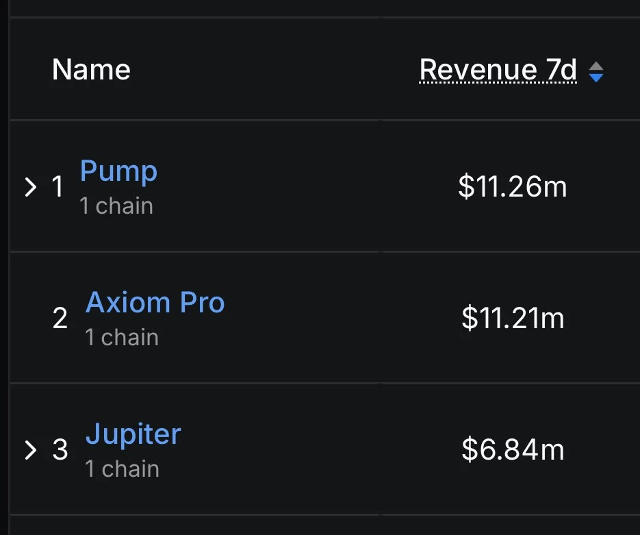
Task: Click '1 chain' under Pump
Action: pyautogui.click(x=116, y=206)
